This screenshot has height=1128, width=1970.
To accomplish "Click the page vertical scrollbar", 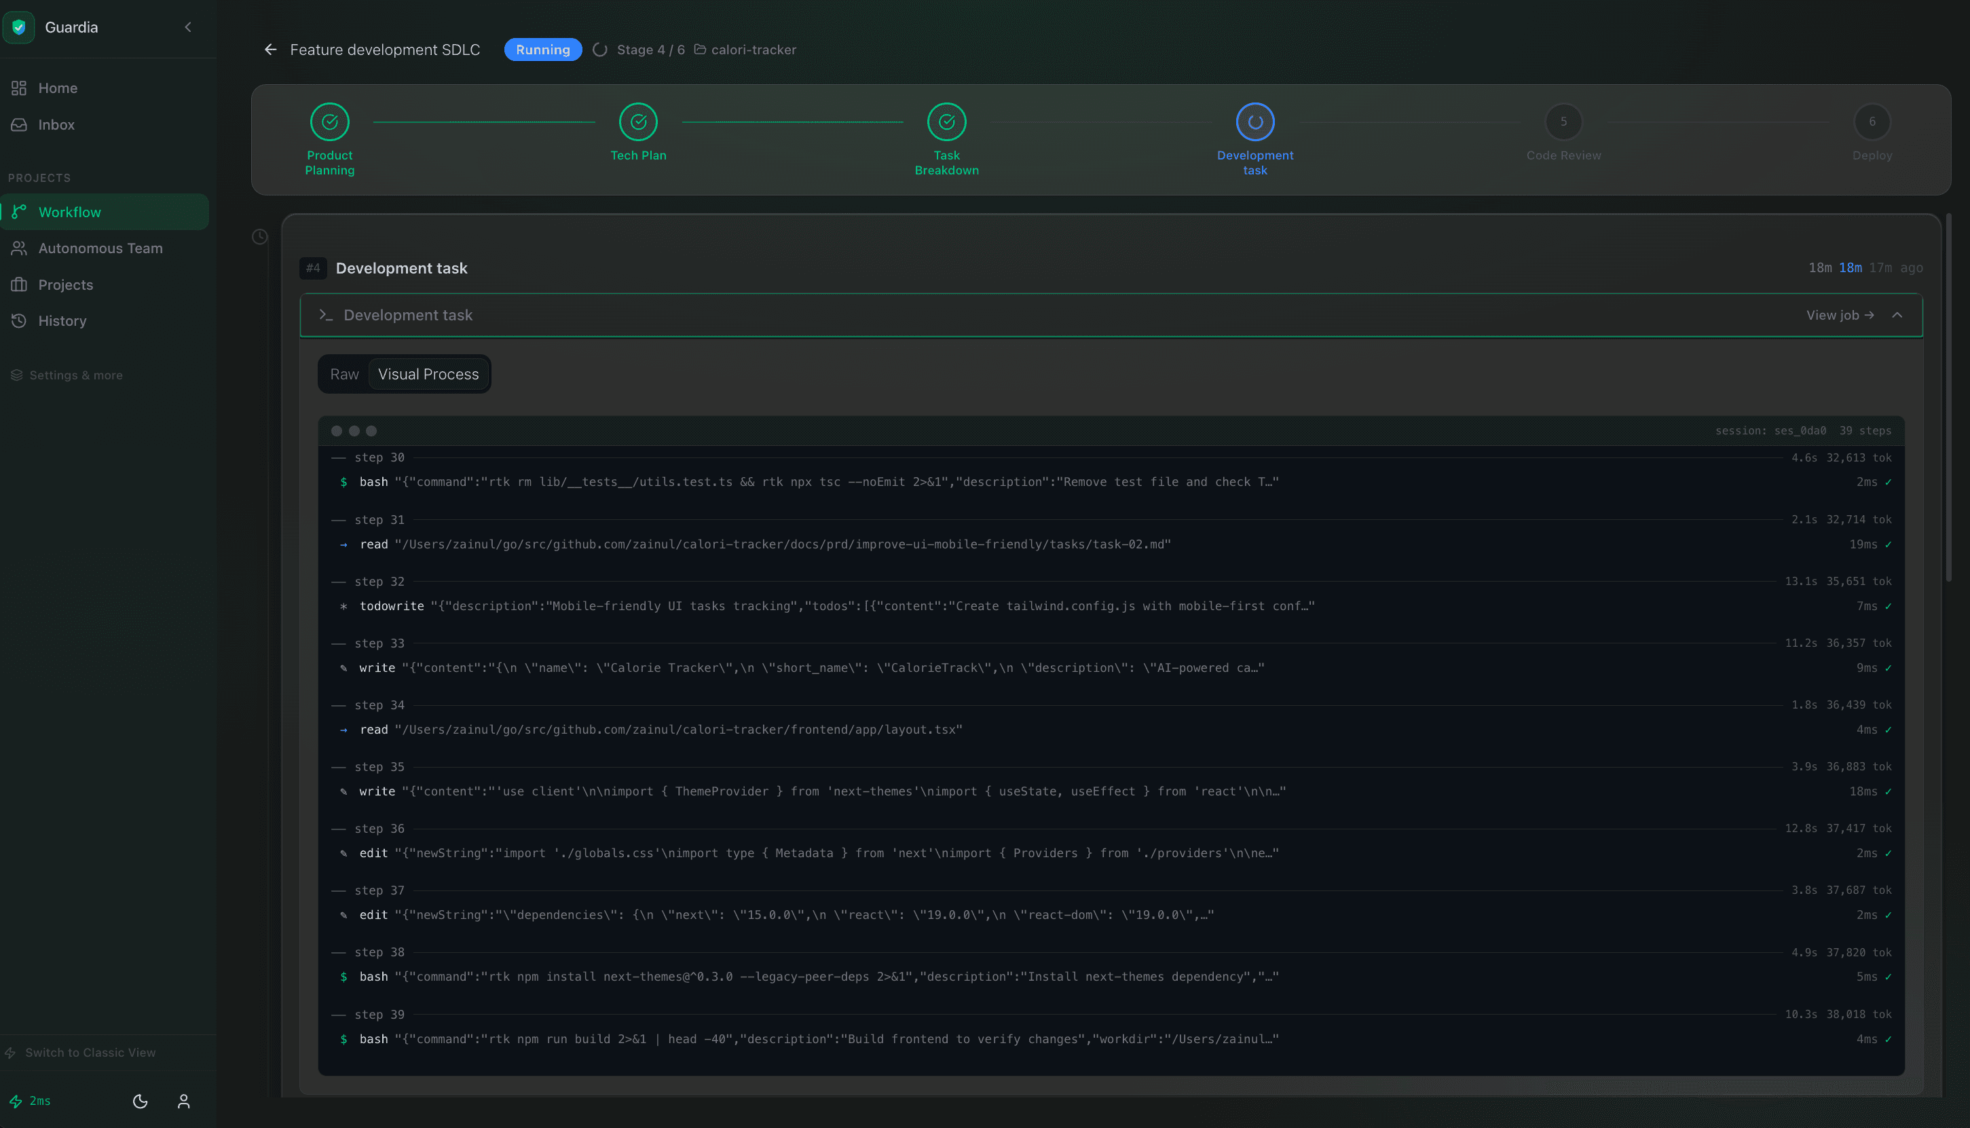I will coord(1948,396).
